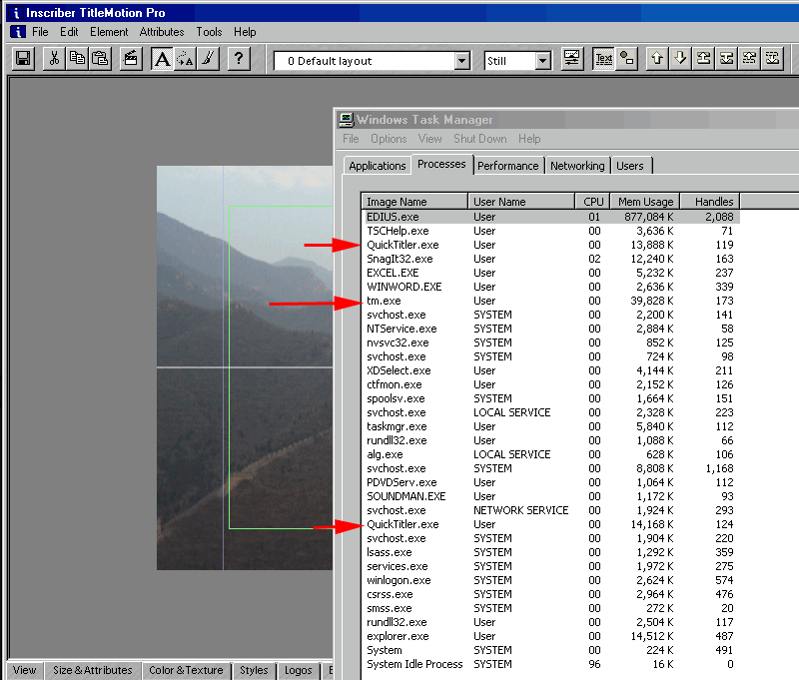This screenshot has height=680, width=799.
Task: Select the SnagIt32.exe process
Action: [x=550, y=259]
